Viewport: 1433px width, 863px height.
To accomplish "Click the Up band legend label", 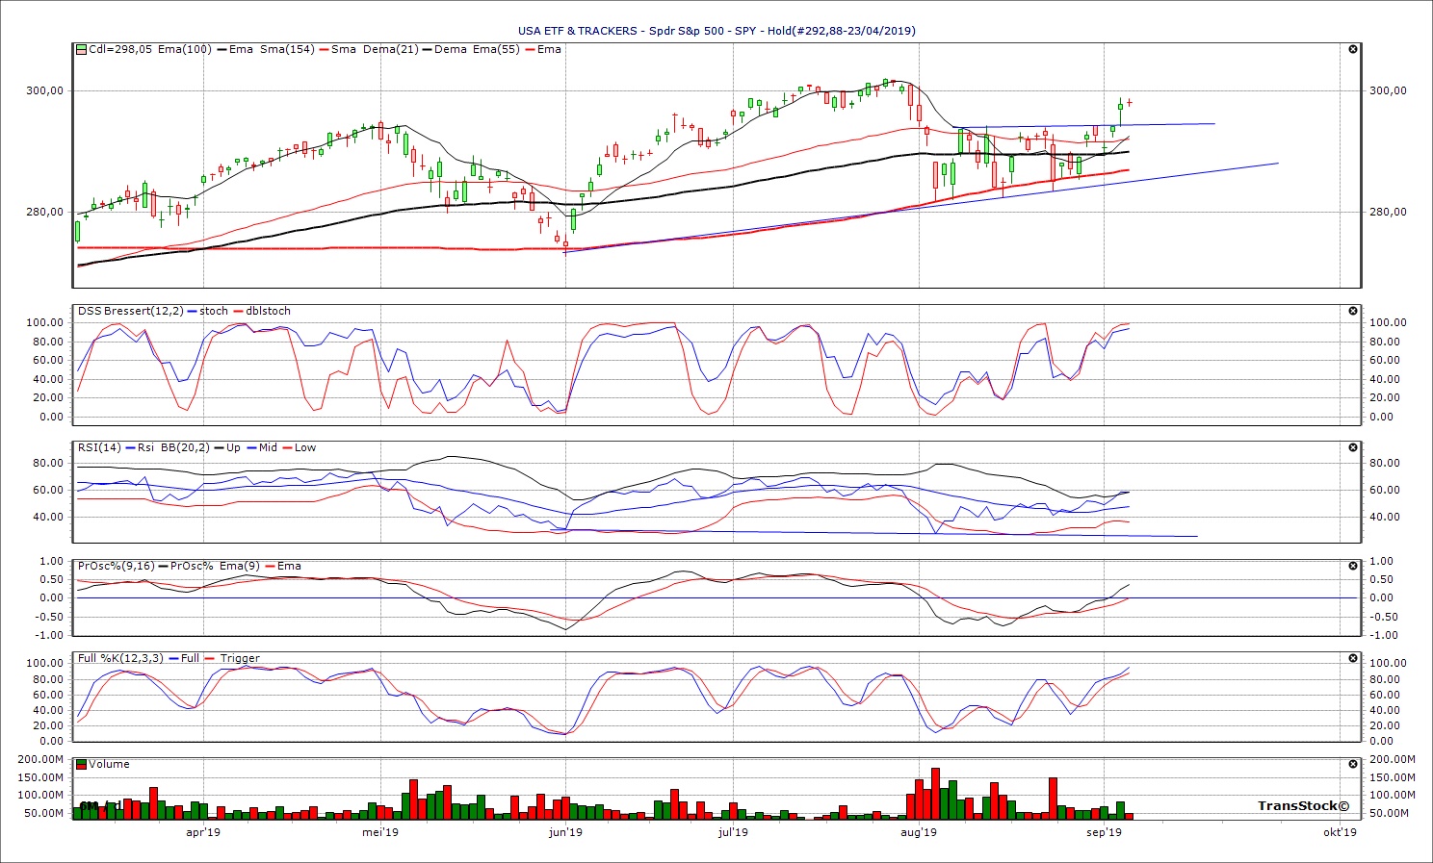I will click(x=233, y=447).
